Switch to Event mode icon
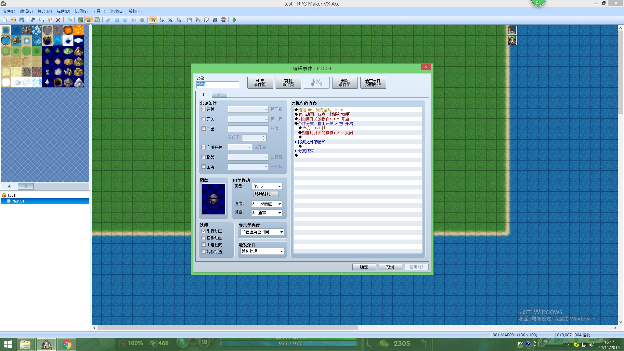 click(88, 20)
